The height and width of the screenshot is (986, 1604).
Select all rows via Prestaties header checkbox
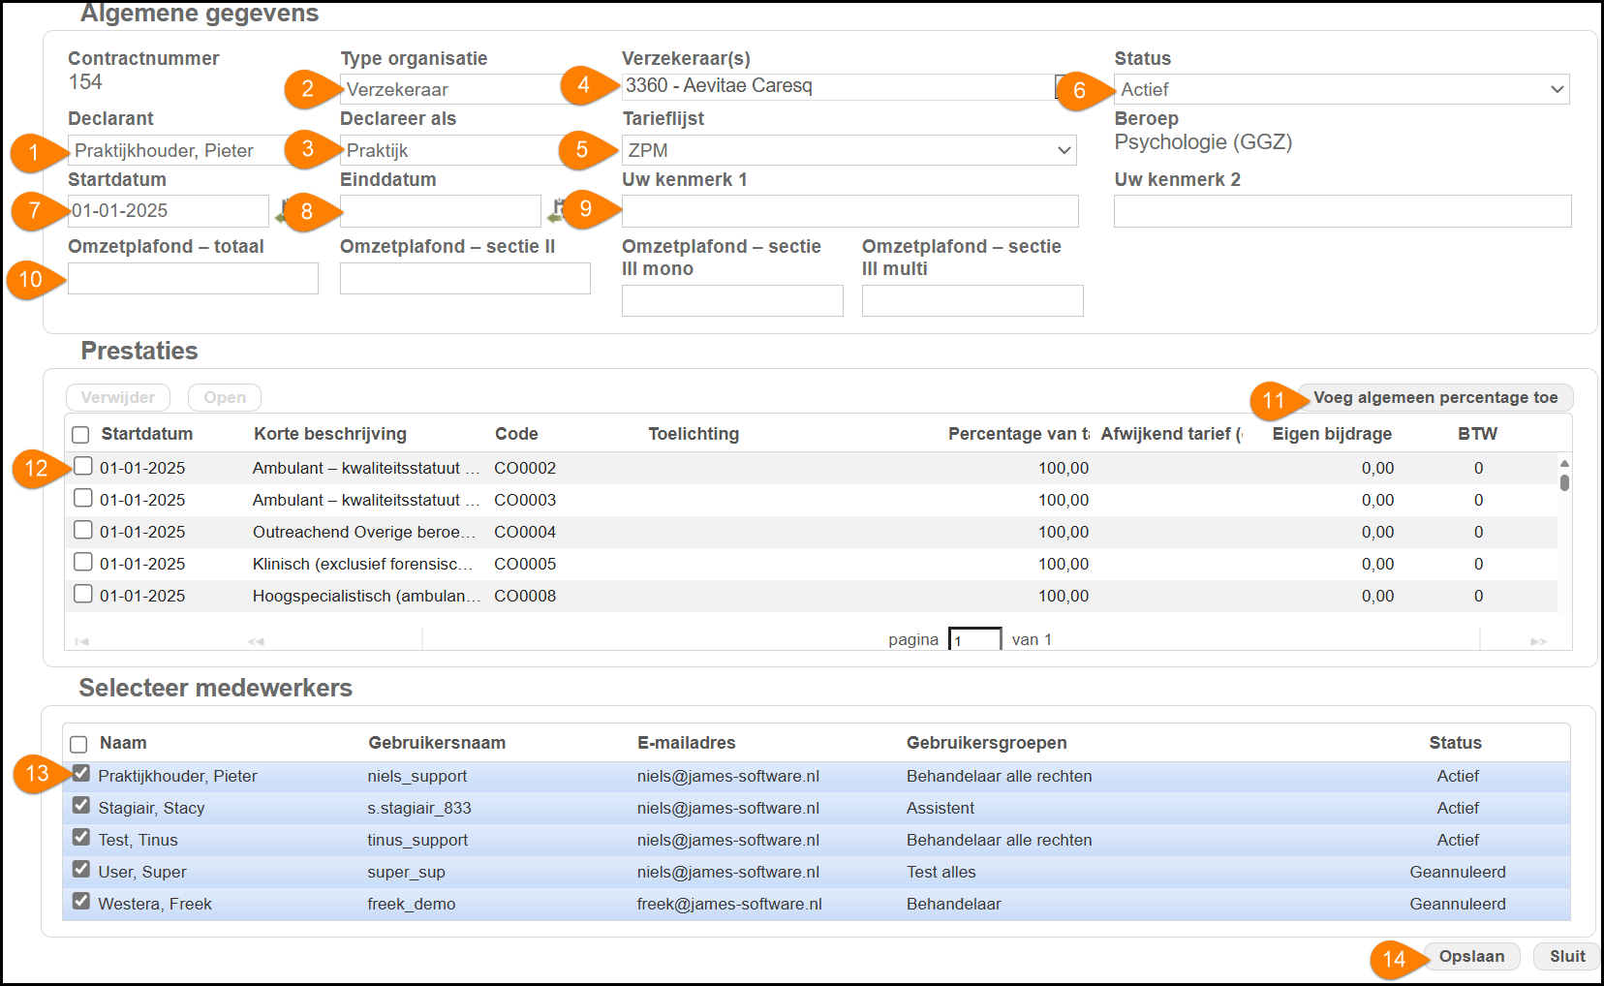point(80,435)
